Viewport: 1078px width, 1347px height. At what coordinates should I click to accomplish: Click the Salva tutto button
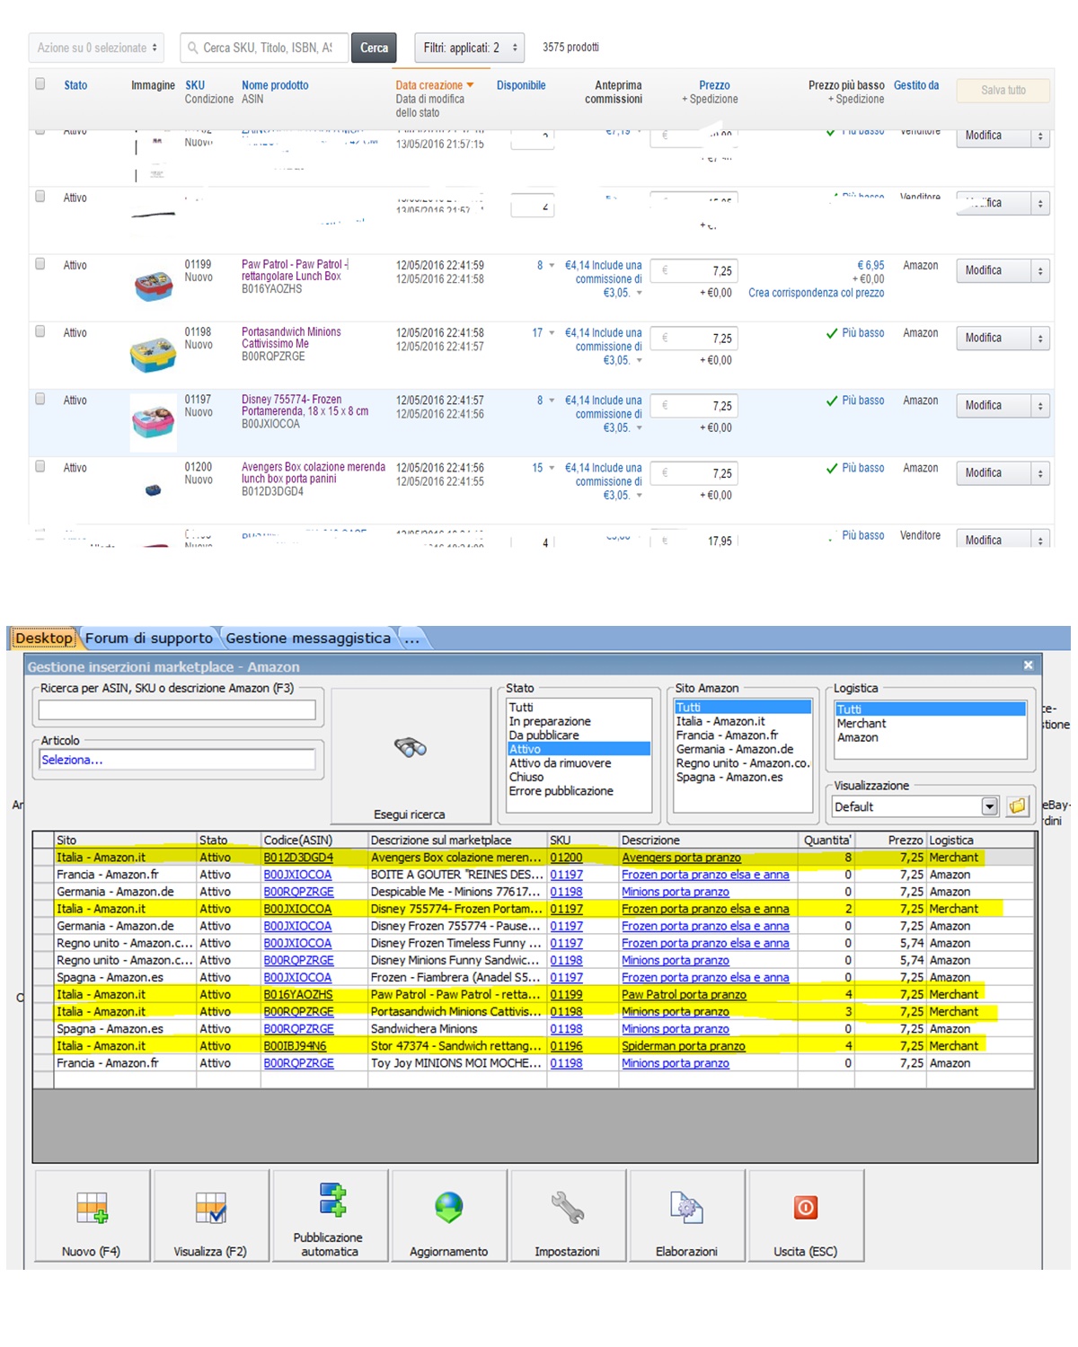(1003, 90)
